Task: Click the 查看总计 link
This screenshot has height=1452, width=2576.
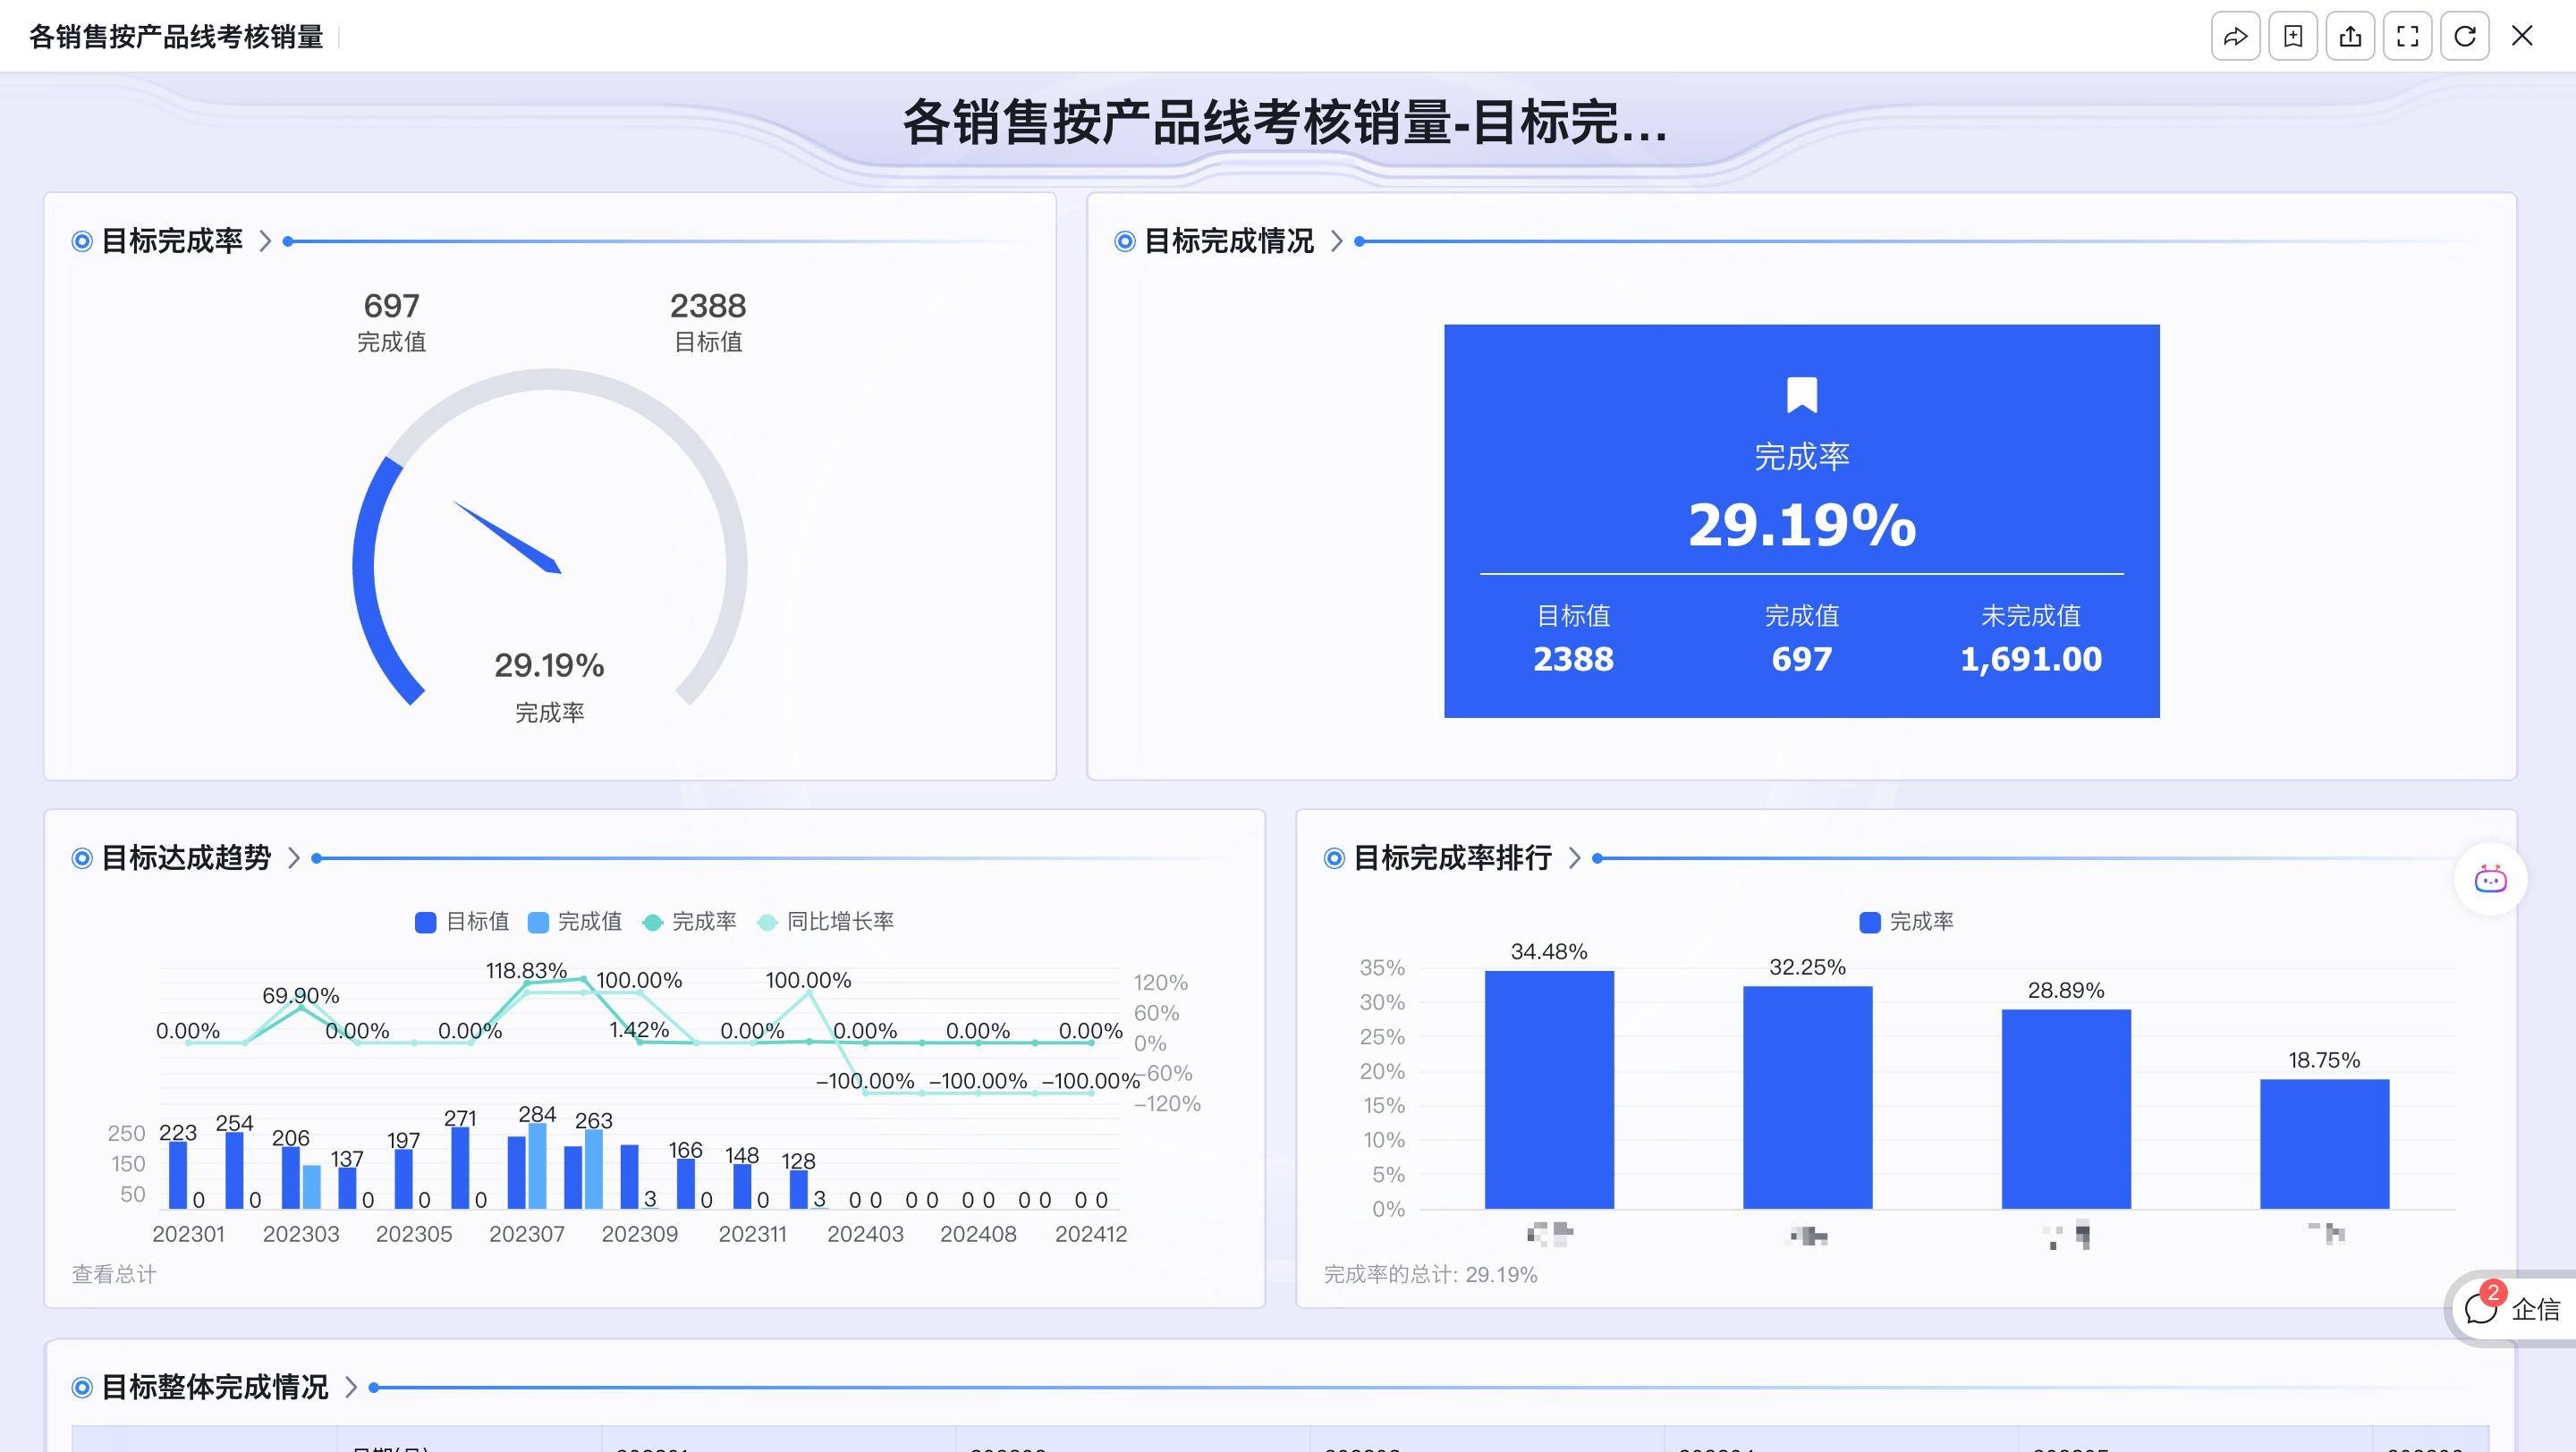Action: (114, 1274)
